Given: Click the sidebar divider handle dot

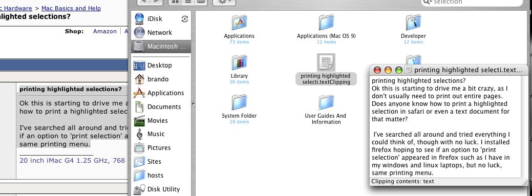Looking at the screenshot, I should (x=194, y=104).
